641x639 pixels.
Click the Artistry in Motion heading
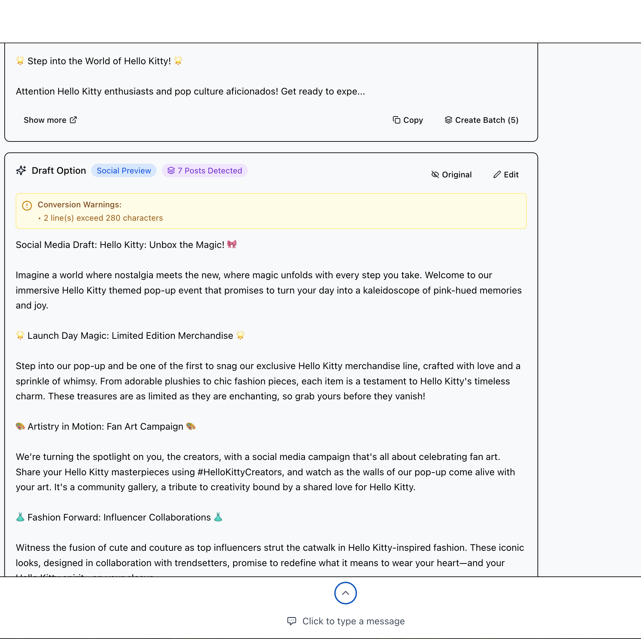coord(105,426)
